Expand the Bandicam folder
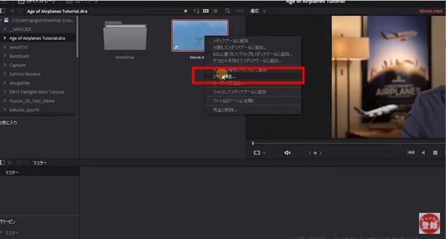The width and height of the screenshot is (447, 239). tap(5, 56)
